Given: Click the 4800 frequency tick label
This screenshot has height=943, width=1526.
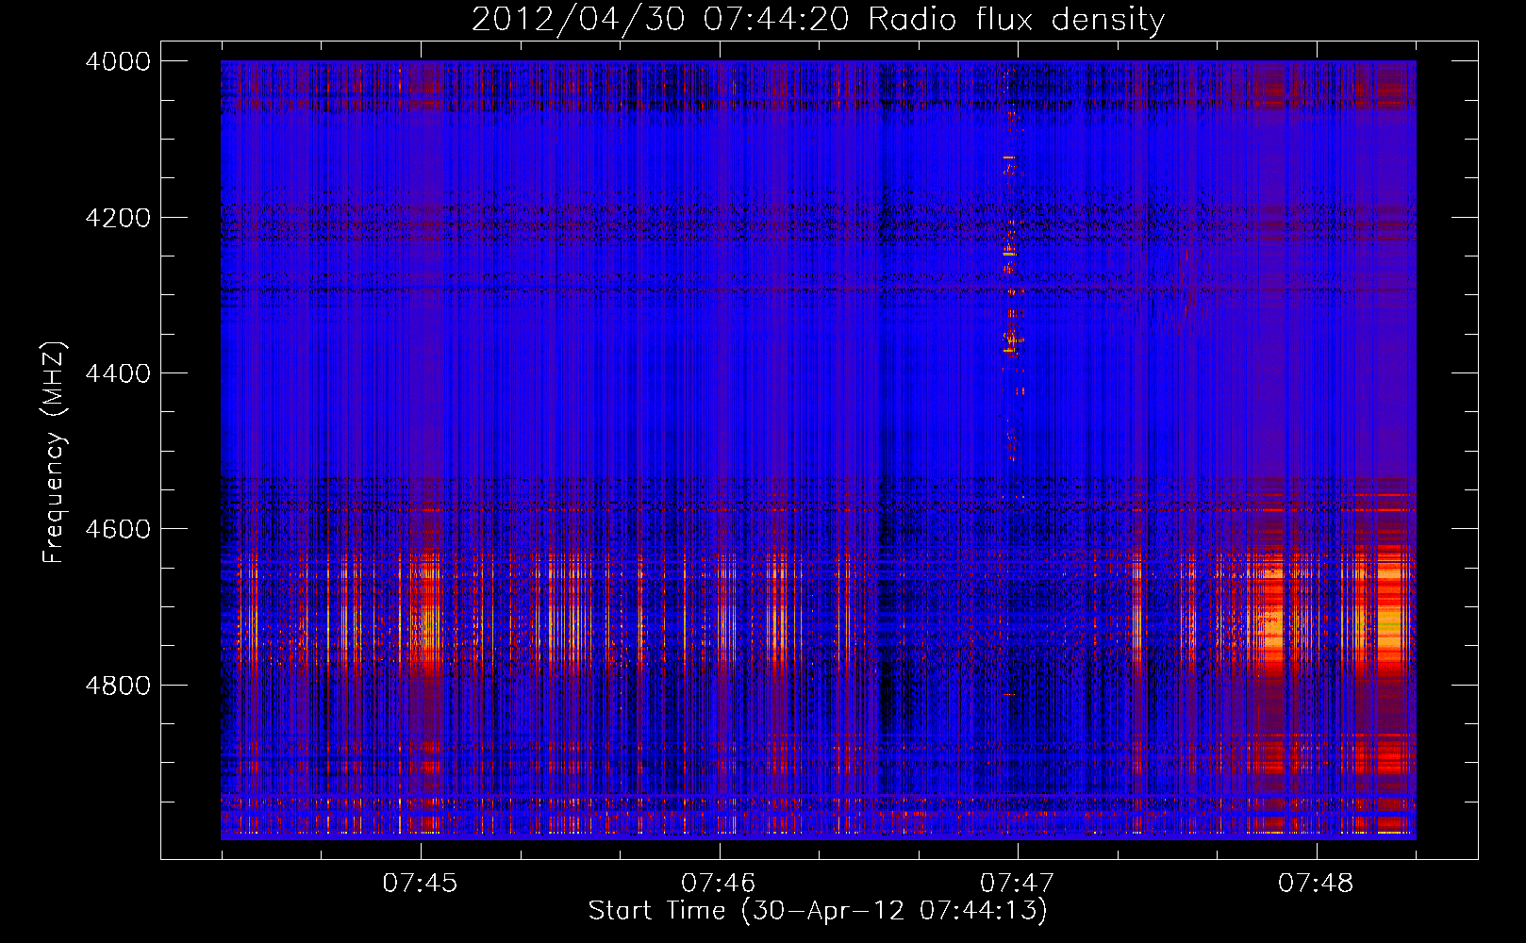Looking at the screenshot, I should (x=118, y=686).
